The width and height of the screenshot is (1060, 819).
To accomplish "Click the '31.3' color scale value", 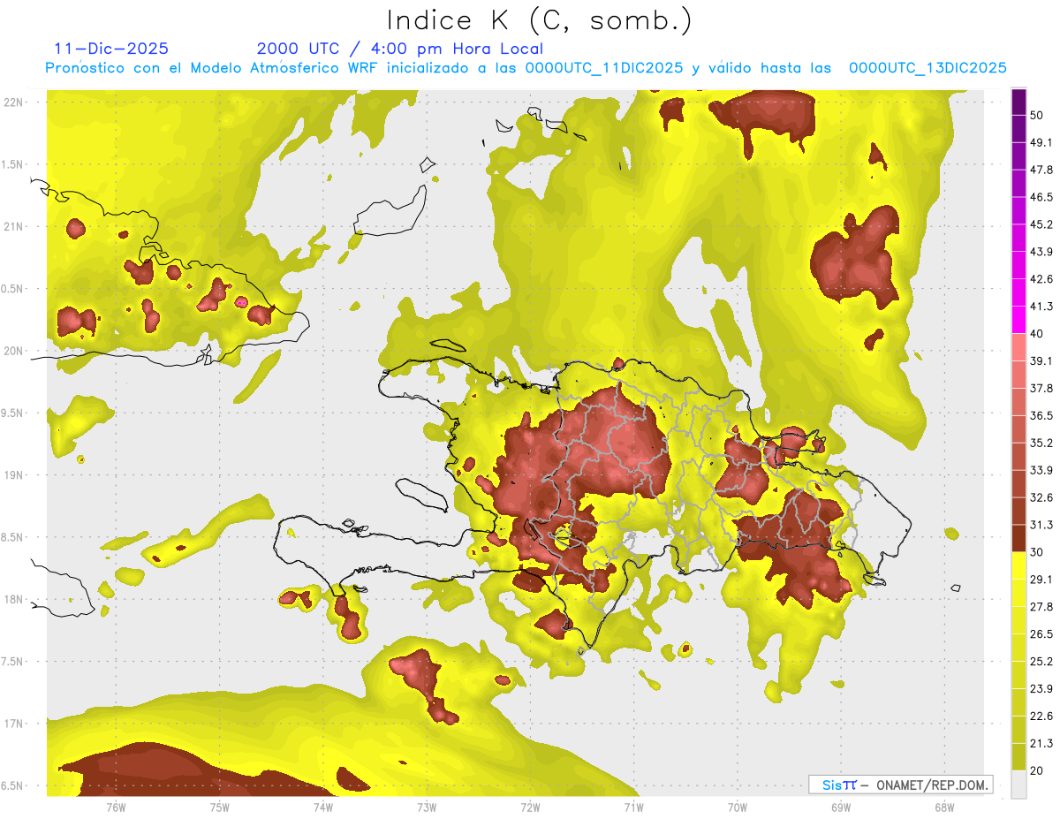I will point(1041,526).
